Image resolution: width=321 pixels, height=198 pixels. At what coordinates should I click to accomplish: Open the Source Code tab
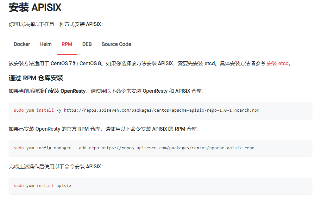tap(116, 44)
